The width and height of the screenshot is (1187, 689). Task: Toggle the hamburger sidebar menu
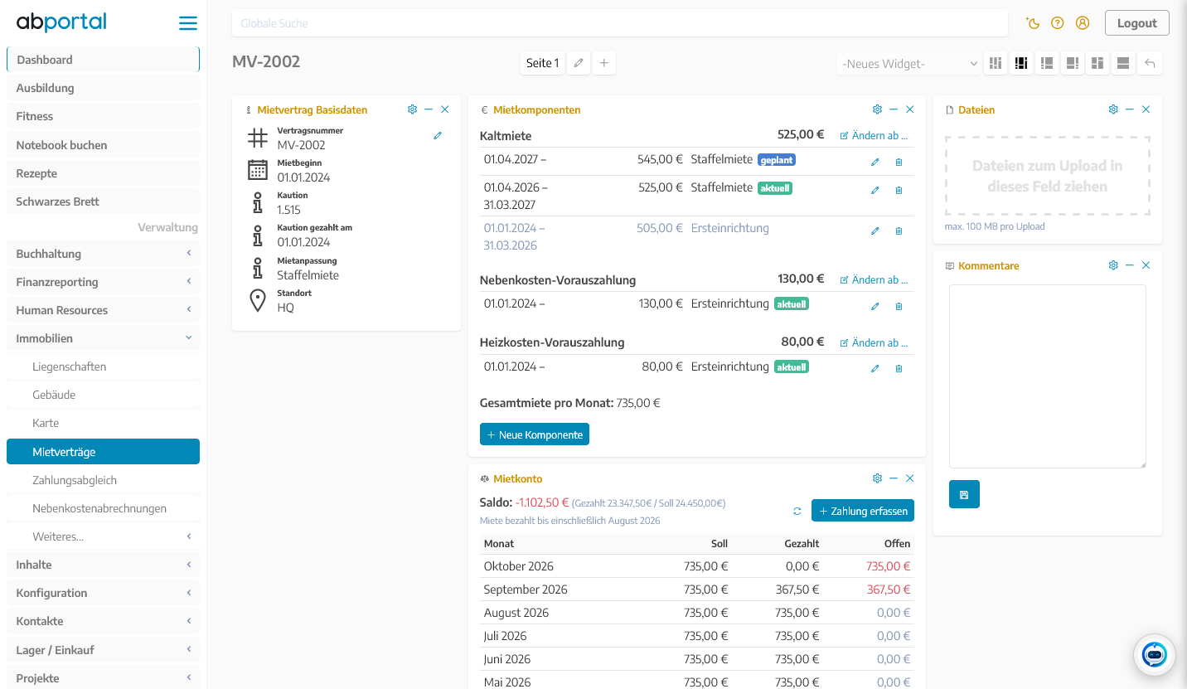pyautogui.click(x=188, y=23)
